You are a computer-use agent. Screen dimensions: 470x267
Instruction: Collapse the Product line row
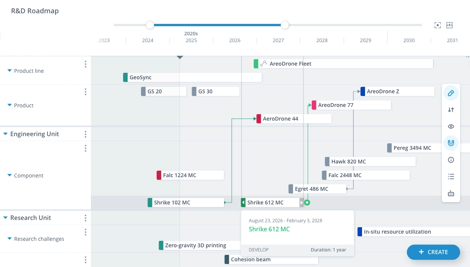10,71
